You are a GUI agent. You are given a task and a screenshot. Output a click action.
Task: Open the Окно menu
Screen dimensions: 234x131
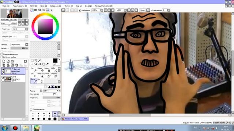tap(88, 6)
